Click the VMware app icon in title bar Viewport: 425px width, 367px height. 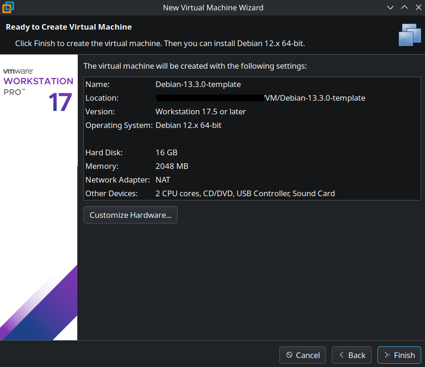click(8, 7)
